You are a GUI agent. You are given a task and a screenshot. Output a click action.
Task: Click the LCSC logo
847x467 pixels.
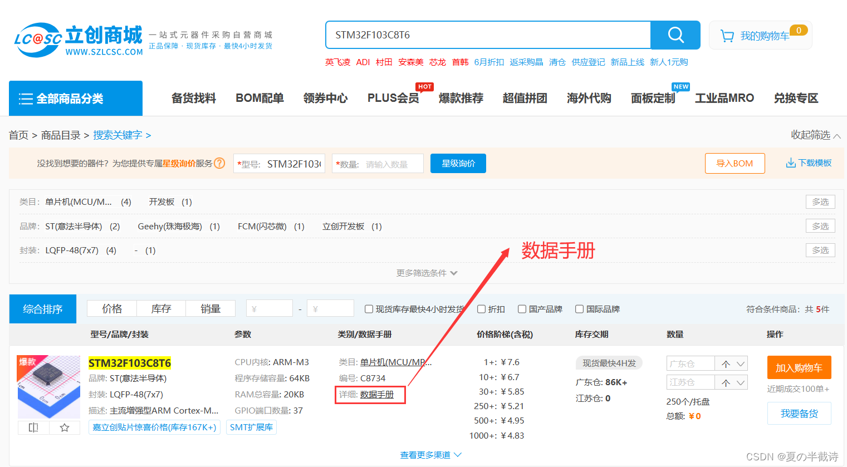coord(79,40)
